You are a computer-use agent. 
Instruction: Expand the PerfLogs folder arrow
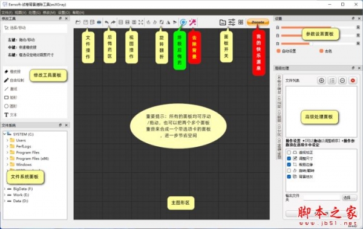(x=7, y=146)
